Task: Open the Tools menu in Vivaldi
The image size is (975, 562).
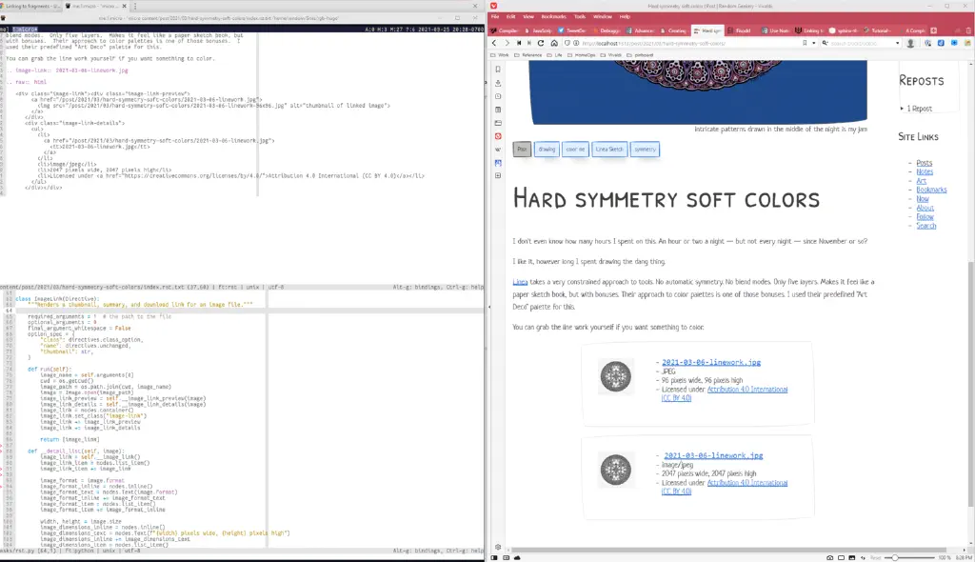Action: coord(580,17)
